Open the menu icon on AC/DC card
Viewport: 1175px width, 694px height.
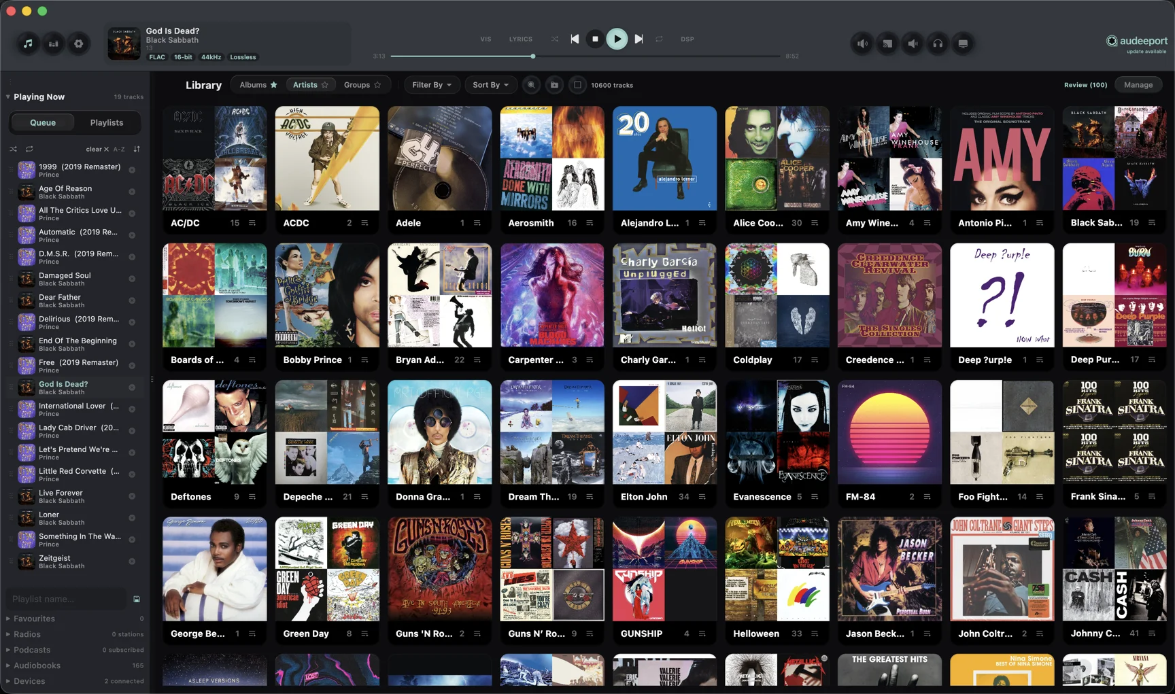click(252, 223)
